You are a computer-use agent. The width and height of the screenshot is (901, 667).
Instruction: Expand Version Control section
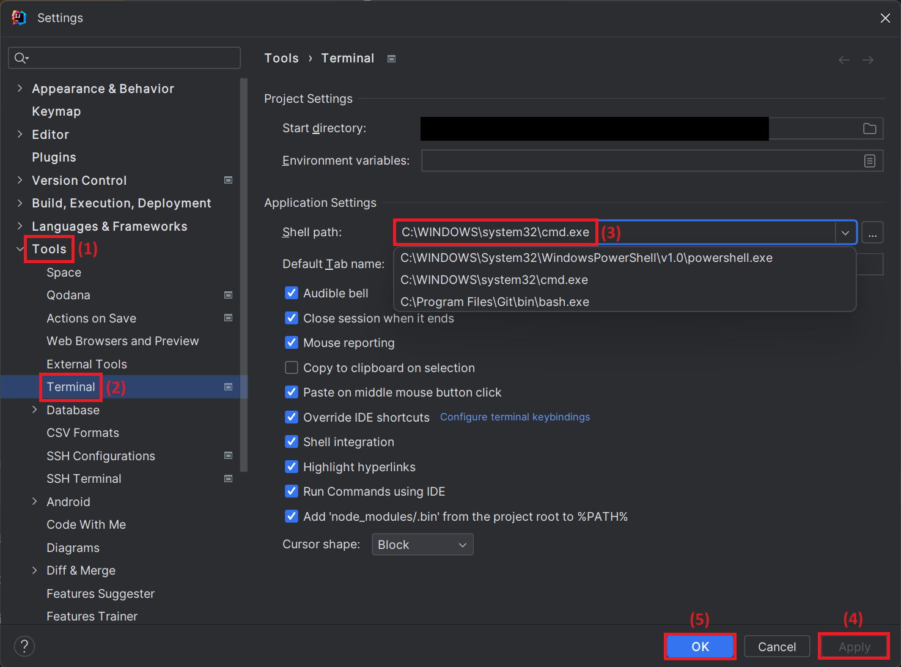(x=20, y=181)
